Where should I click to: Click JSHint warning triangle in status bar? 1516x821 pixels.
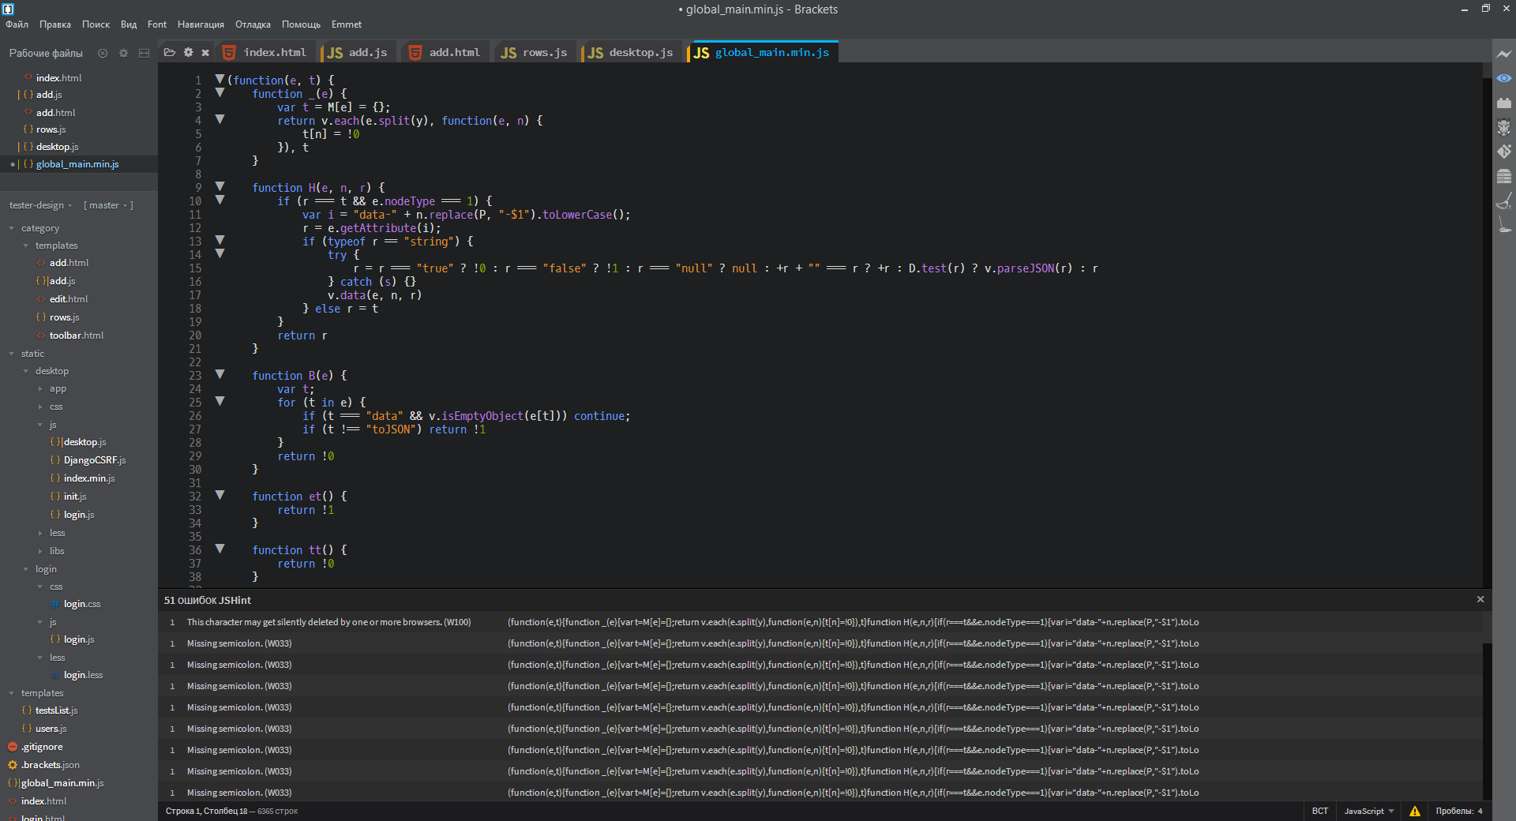(1415, 811)
